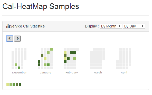The width and height of the screenshot is (152, 95).
Task: Click the olive cell in January's third row
Action: point(42,55)
